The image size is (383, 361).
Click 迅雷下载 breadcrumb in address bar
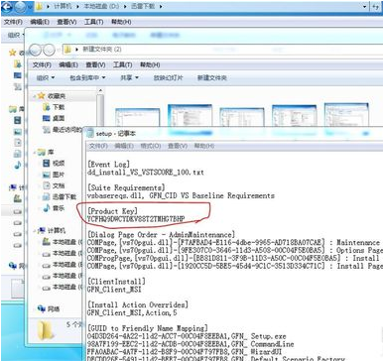click(143, 6)
